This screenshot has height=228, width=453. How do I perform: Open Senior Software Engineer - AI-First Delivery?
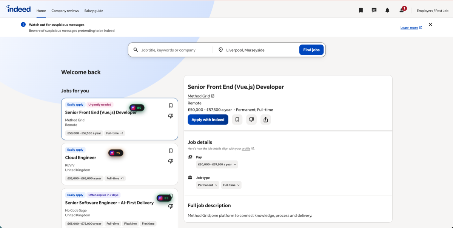[x=109, y=203]
